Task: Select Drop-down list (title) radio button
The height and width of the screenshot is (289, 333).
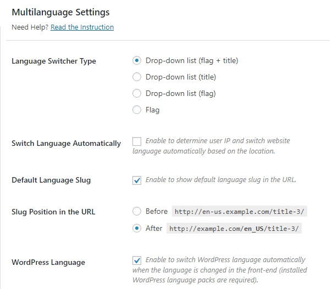Action: 137,77
